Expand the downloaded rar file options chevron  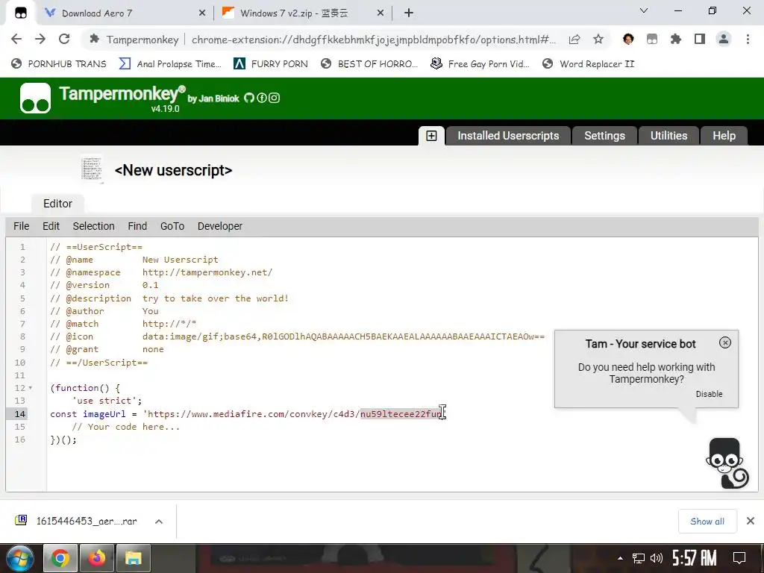click(159, 522)
